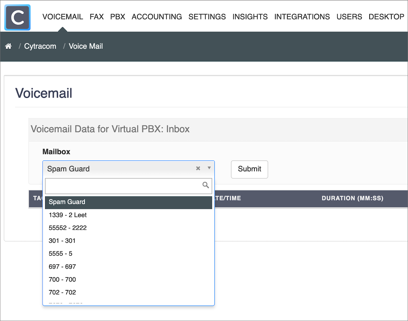This screenshot has height=321, width=408.
Task: Open the PBX menu
Action: point(117,17)
